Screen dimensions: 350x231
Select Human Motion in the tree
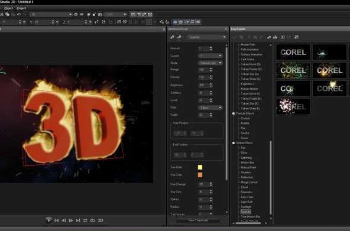click(x=249, y=89)
